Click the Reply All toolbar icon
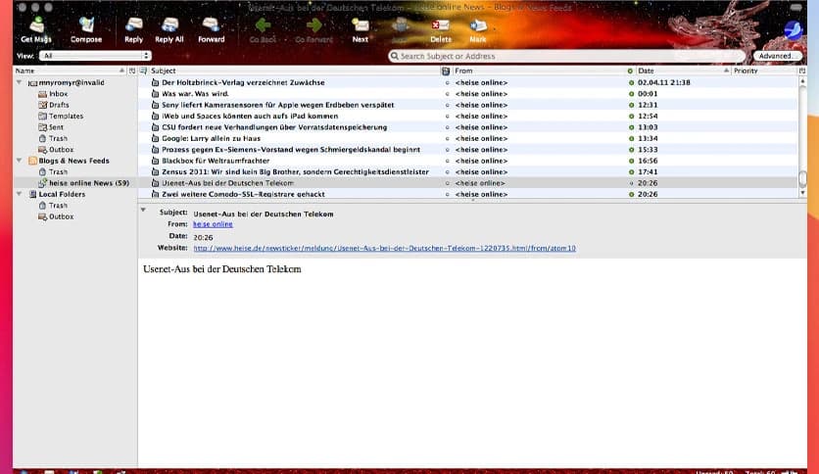 pos(169,25)
